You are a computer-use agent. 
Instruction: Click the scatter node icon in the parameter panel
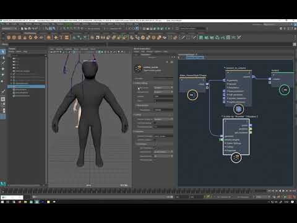pos(138,68)
